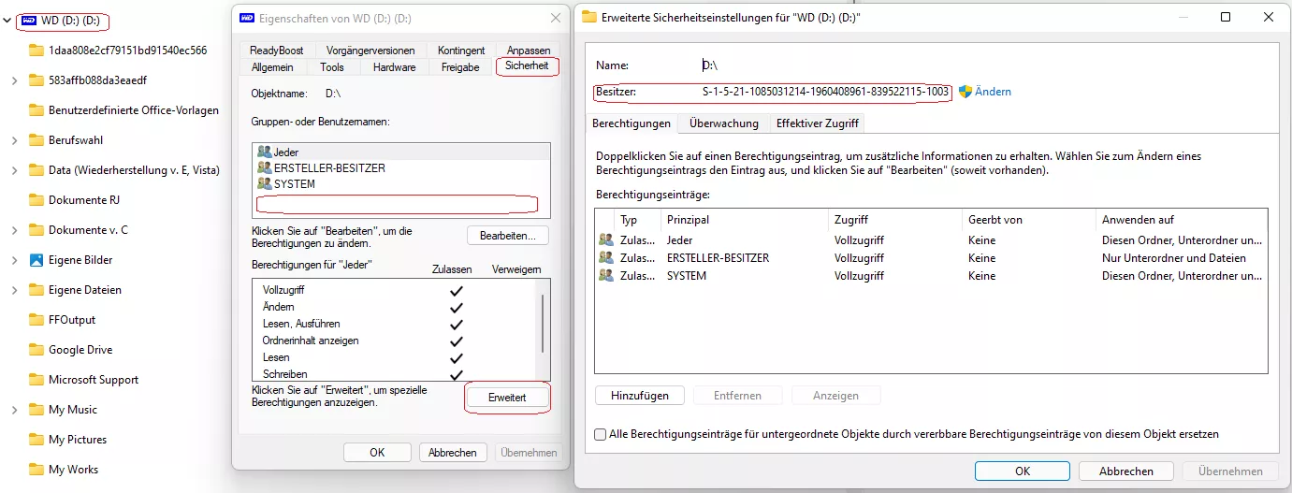Select the Berechtigungen tab
The image size is (1292, 493).
[x=631, y=123]
